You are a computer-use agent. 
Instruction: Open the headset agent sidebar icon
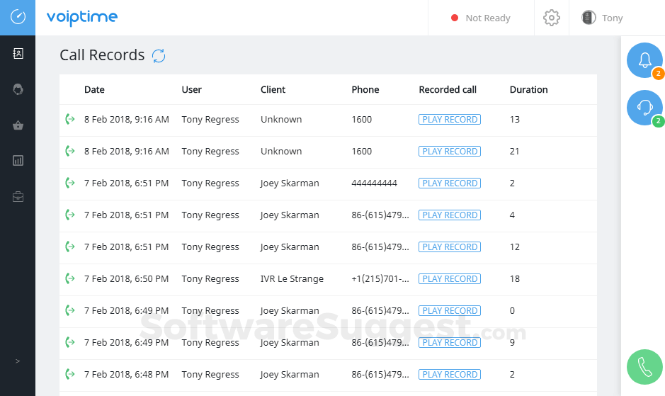pos(18,89)
